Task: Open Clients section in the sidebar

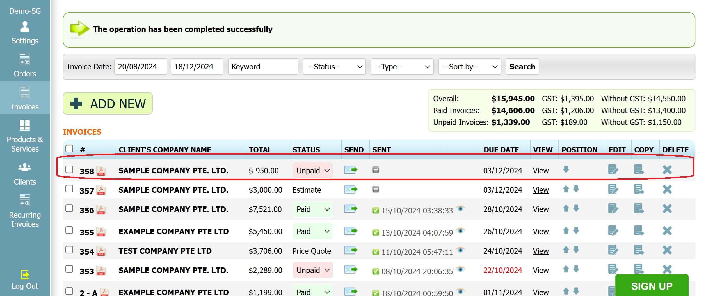Action: [x=25, y=174]
